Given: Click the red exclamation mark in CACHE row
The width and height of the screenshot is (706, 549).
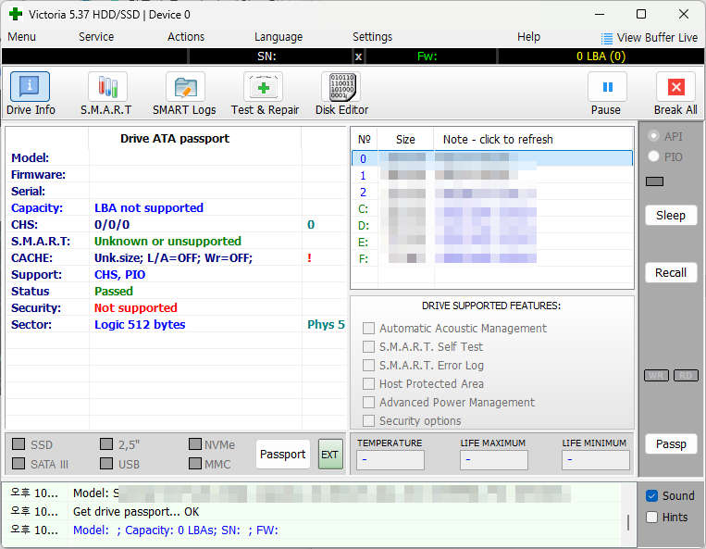Looking at the screenshot, I should tap(309, 258).
